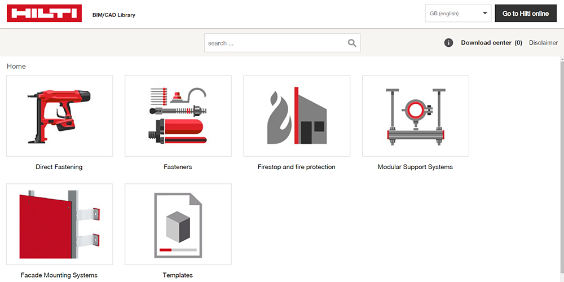Click the magnifying glass search icon

pyautogui.click(x=352, y=43)
